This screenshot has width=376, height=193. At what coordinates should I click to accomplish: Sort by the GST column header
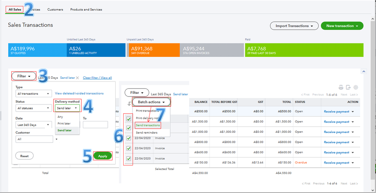(x=260, y=102)
